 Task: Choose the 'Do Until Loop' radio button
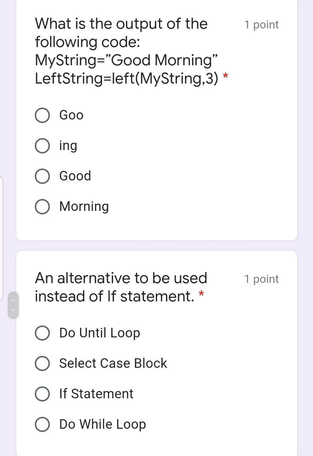click(42, 333)
